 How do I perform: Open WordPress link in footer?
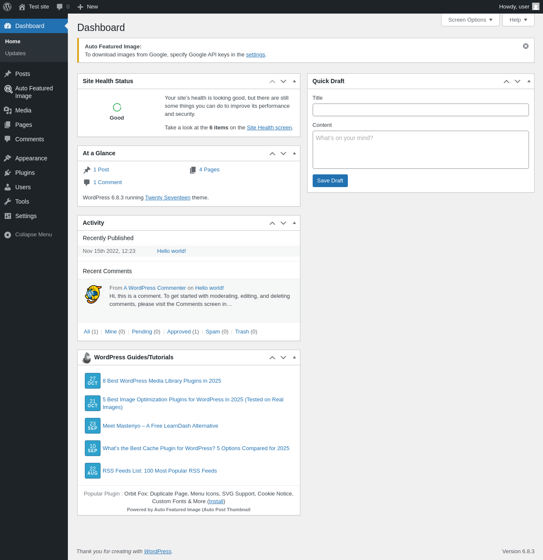tap(157, 552)
